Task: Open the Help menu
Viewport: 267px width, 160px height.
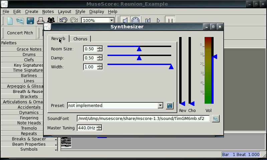Action: coord(112,12)
